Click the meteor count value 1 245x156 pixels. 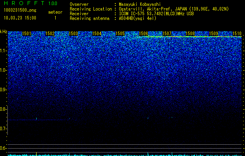coord(55,18)
